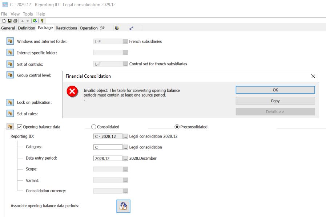Open Associate opening balance data periods button
The height and width of the screenshot is (217, 326).
pyautogui.click(x=123, y=206)
